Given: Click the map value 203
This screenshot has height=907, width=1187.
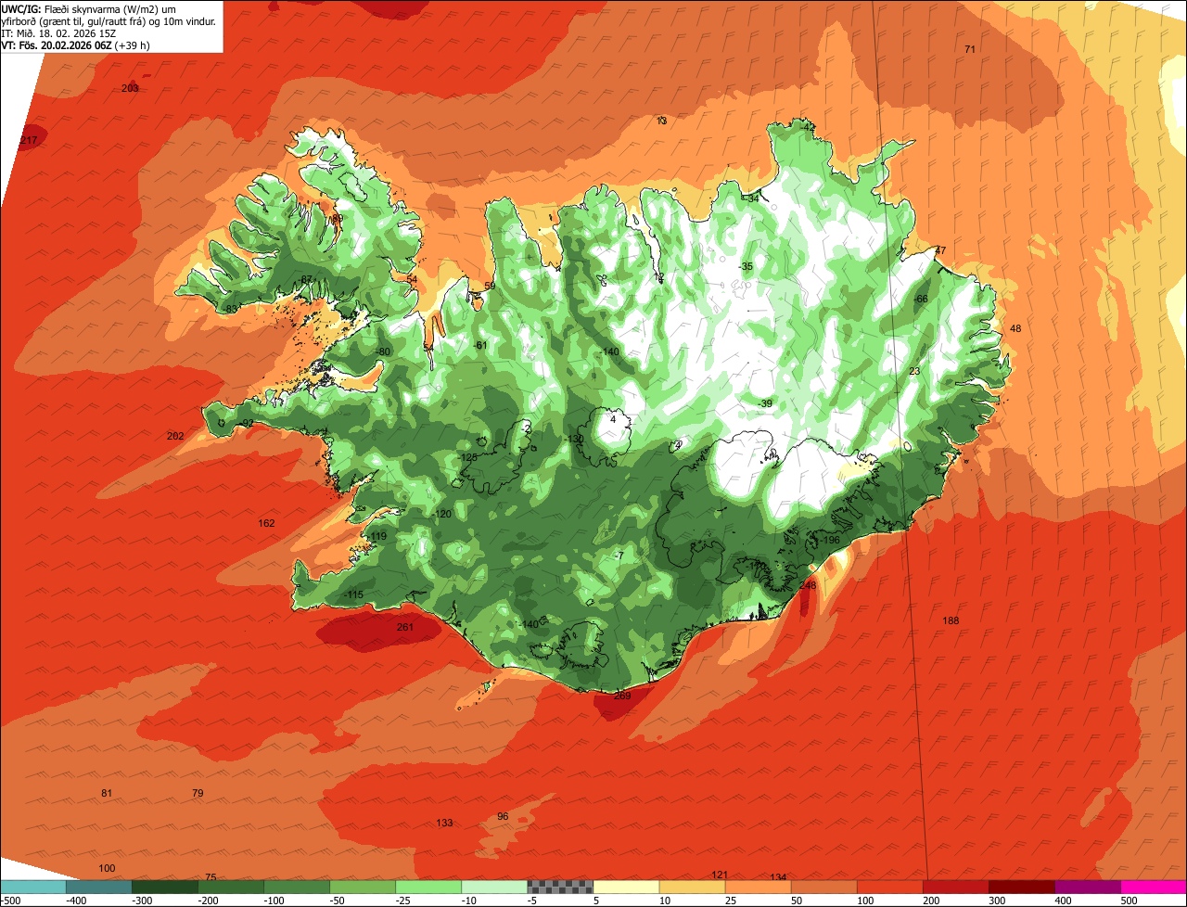Looking at the screenshot, I should pyautogui.click(x=130, y=88).
